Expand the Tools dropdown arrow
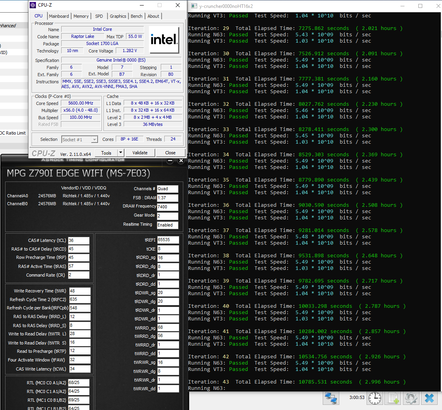The height and width of the screenshot is (410, 442). coord(120,153)
